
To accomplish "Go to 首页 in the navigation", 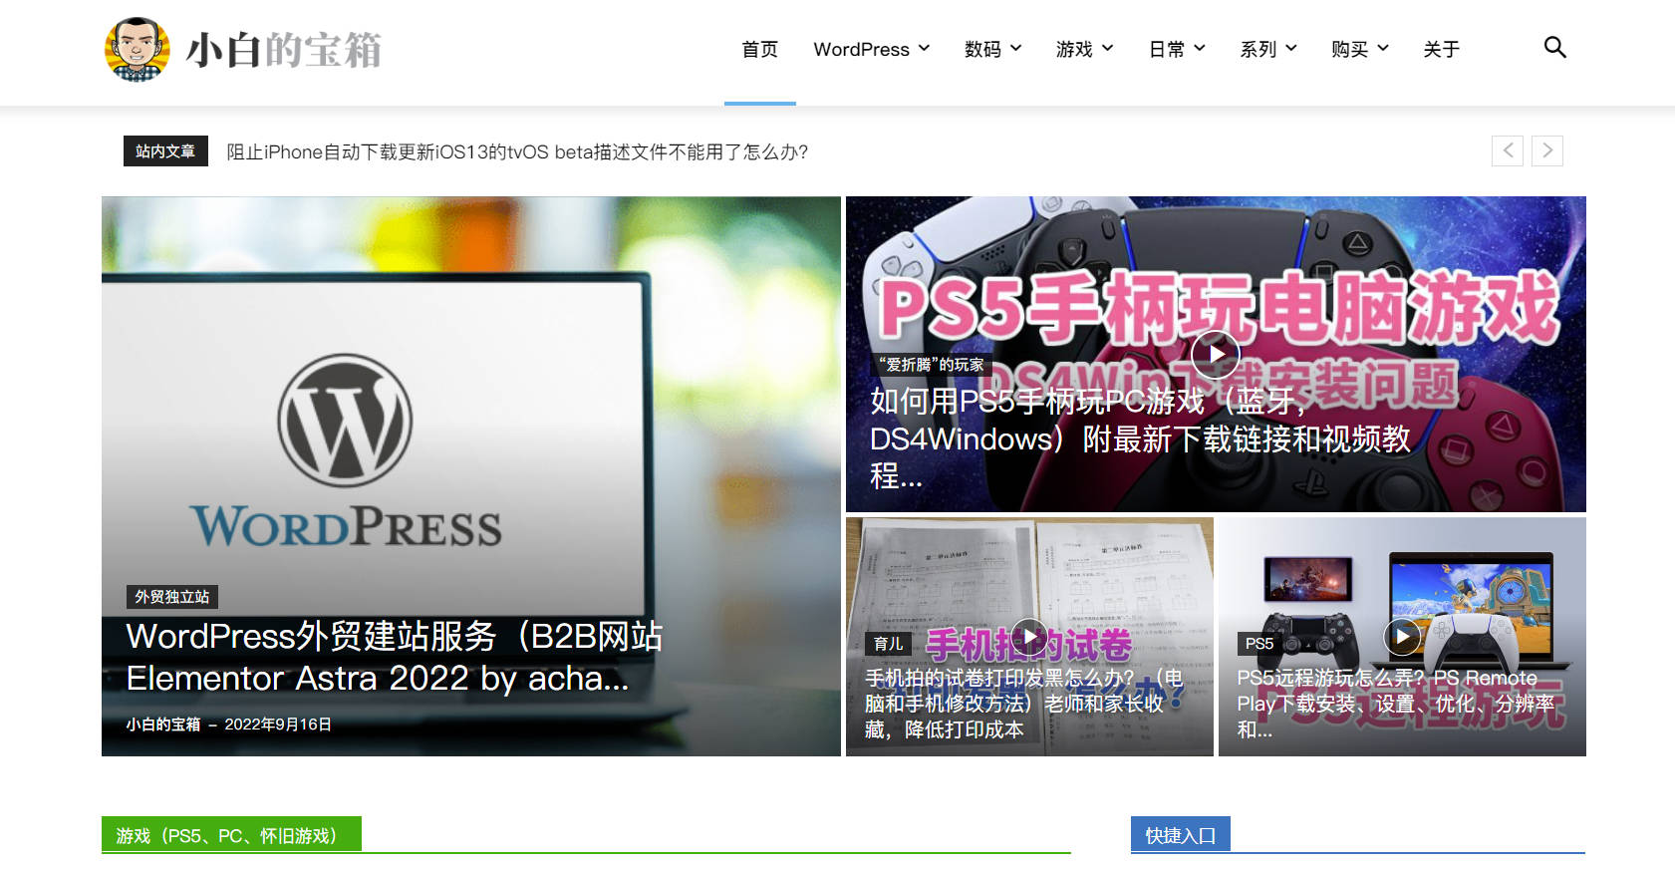I will 759,49.
